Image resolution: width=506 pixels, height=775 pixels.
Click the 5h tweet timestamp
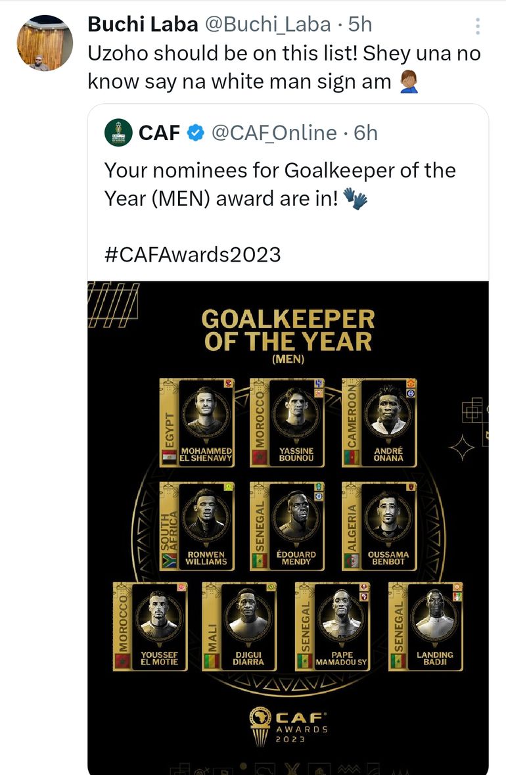[360, 25]
